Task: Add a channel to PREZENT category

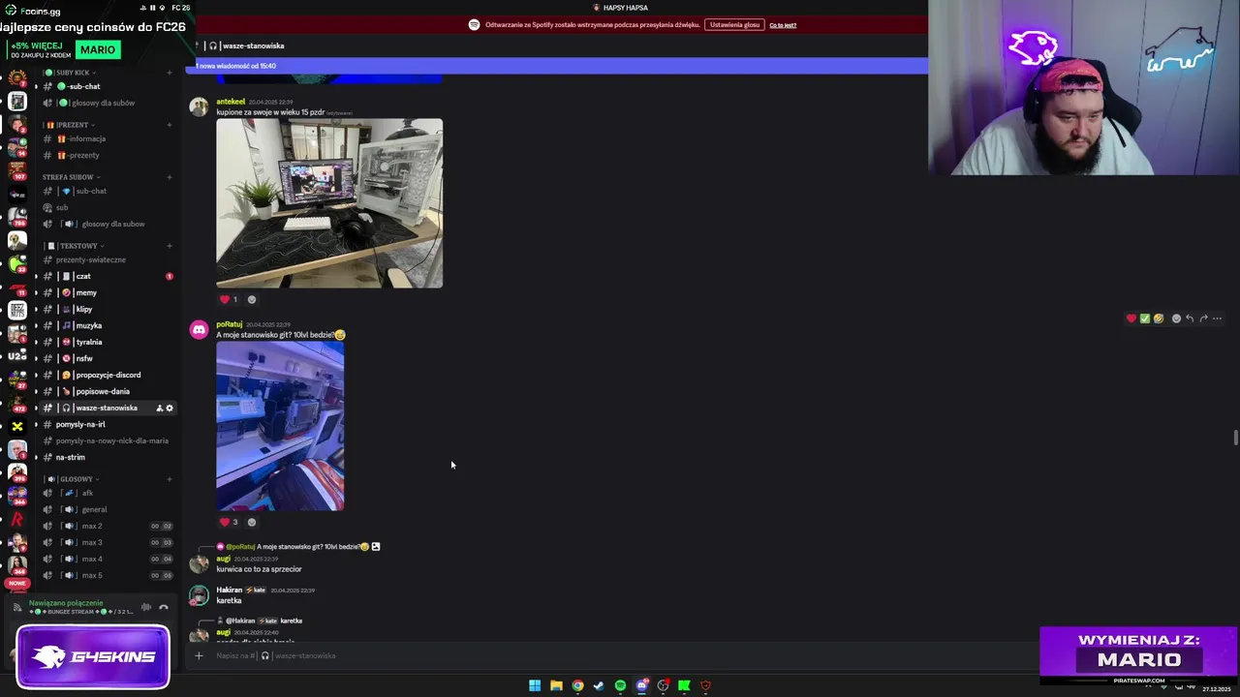Action: (170, 125)
